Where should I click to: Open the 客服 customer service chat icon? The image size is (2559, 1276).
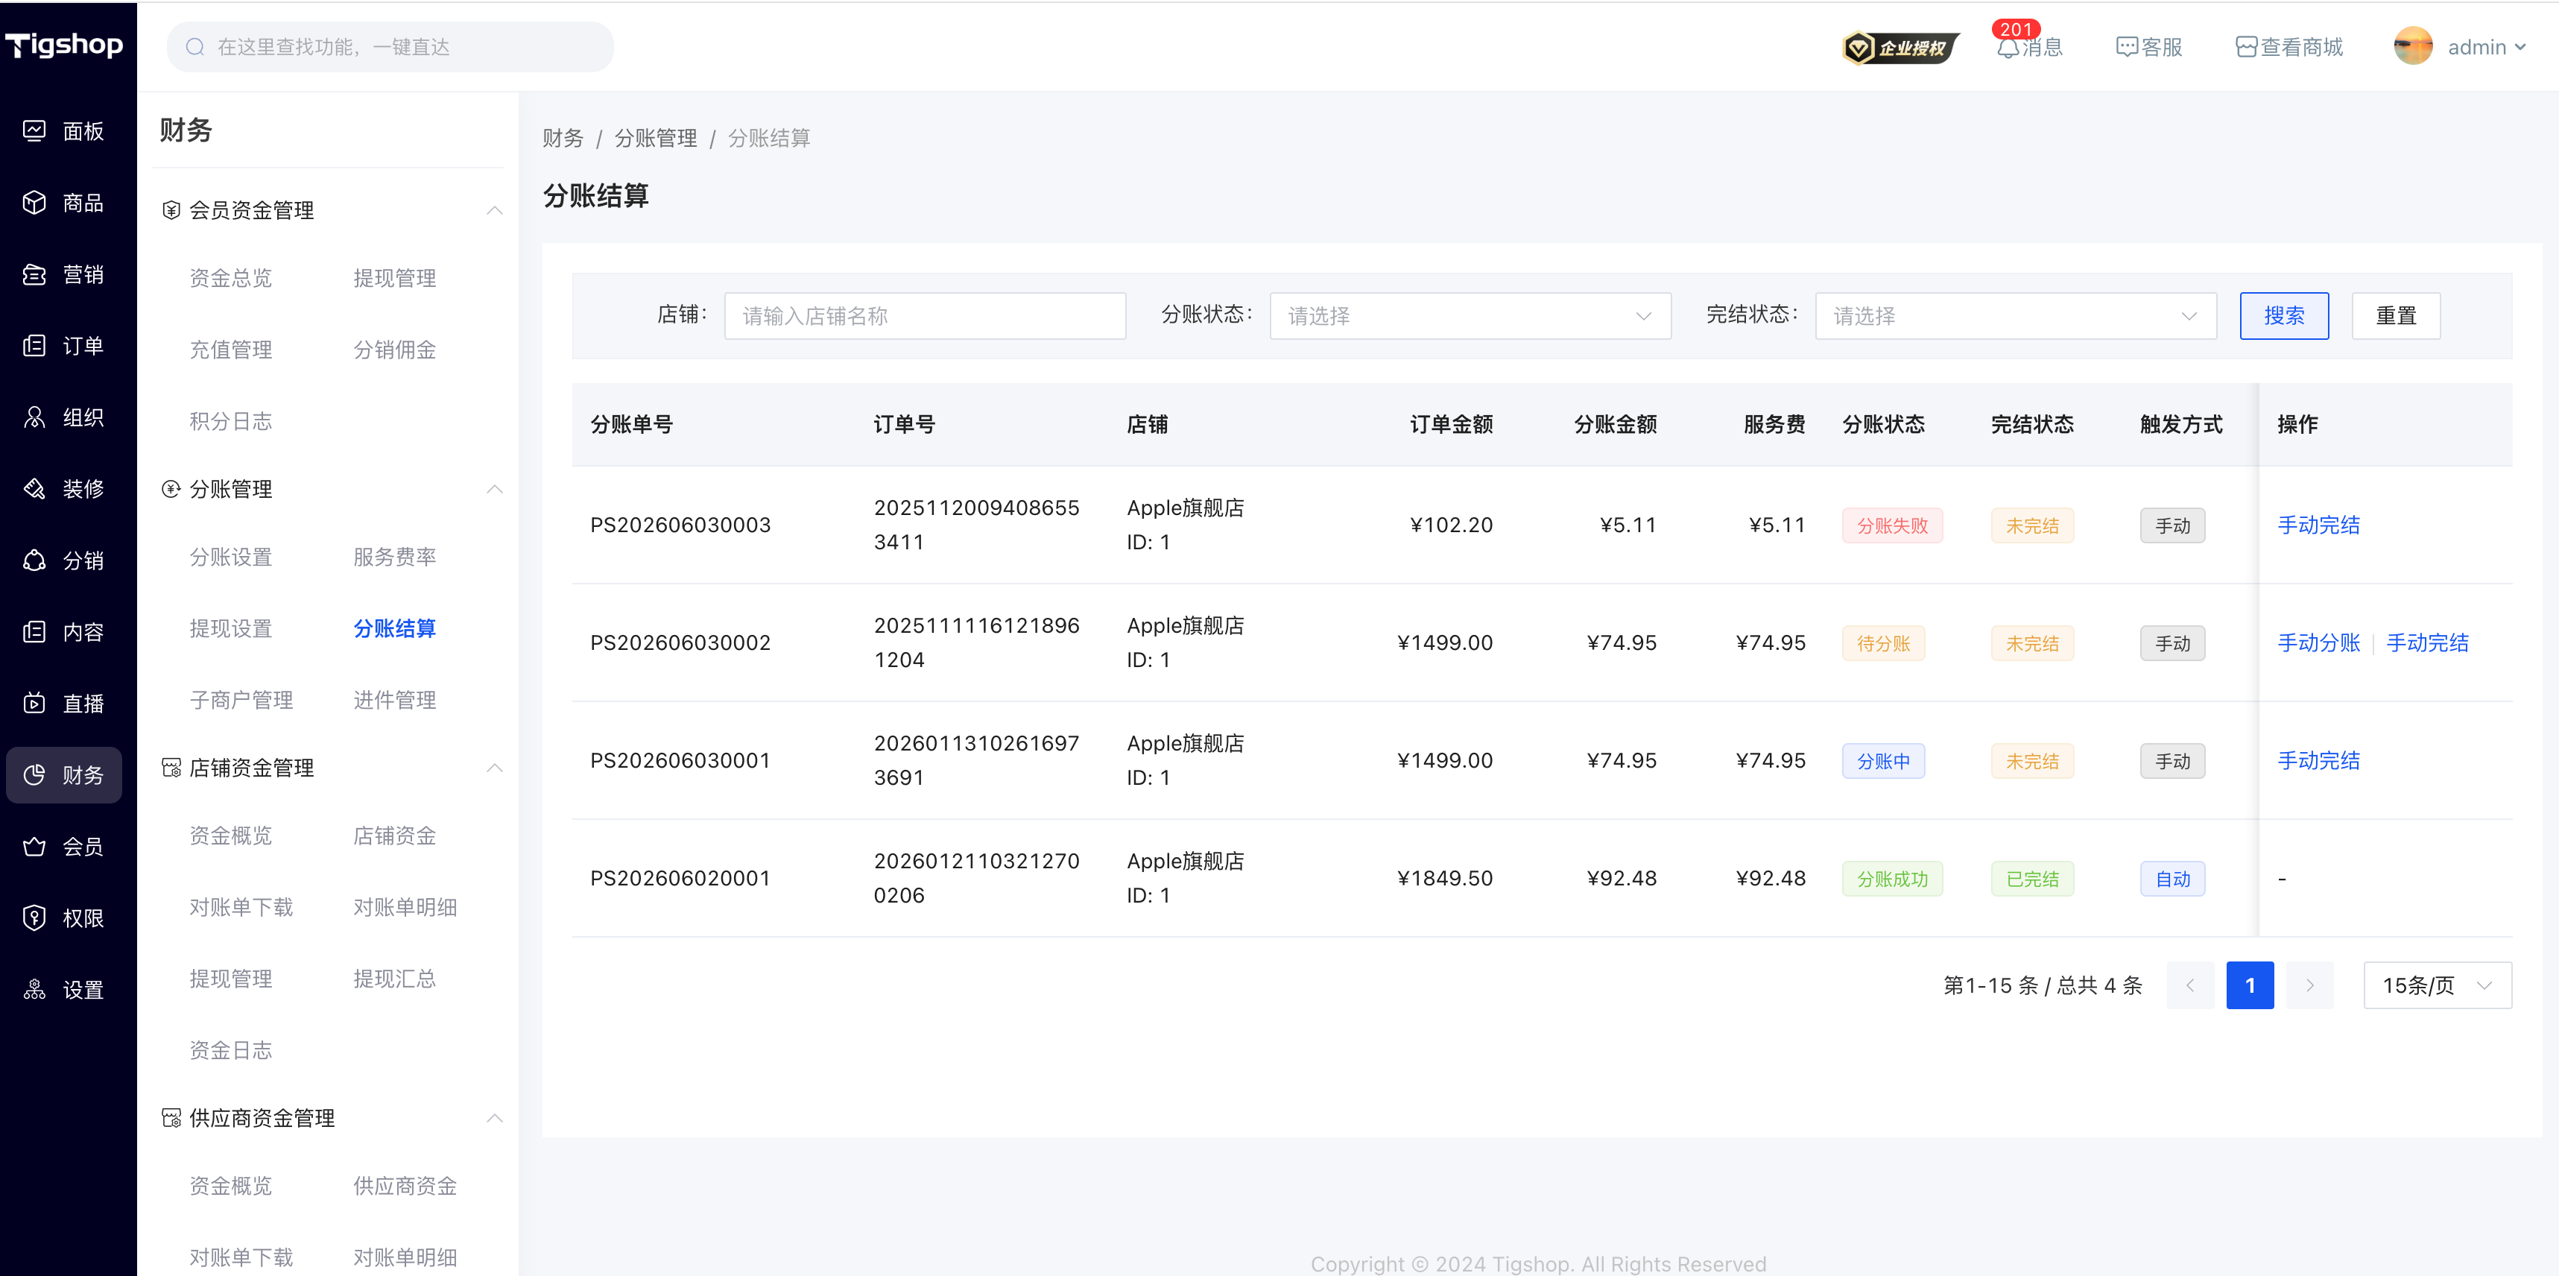point(2127,47)
